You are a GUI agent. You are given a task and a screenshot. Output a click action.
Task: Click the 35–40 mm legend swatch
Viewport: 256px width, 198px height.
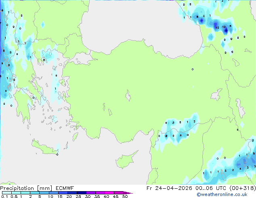100,193
